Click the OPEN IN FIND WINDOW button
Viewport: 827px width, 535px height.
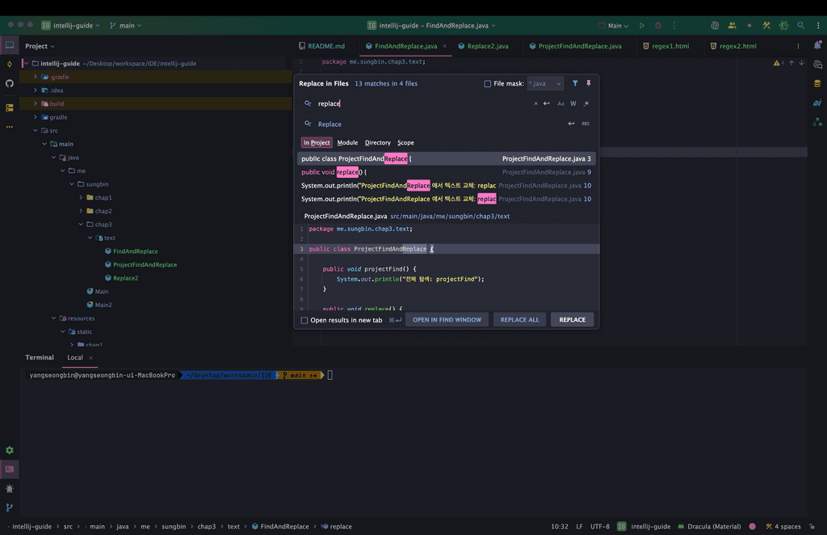click(x=447, y=320)
